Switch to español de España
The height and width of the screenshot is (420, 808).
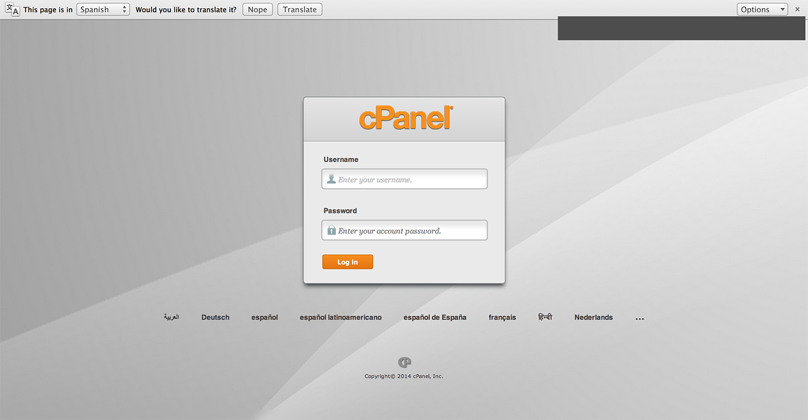click(x=435, y=317)
